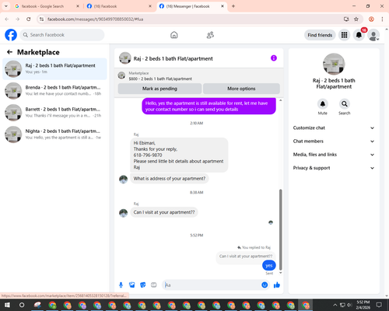Open Barrett conversation in the list

click(x=54, y=113)
